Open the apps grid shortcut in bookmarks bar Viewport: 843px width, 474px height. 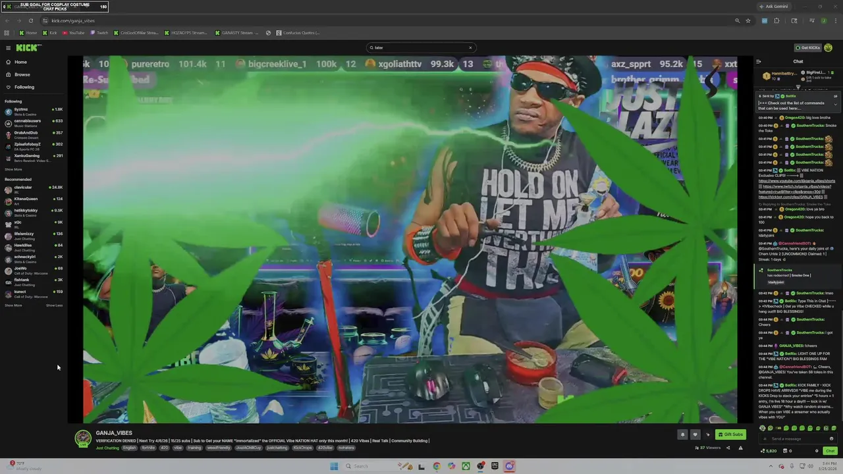[7, 32]
